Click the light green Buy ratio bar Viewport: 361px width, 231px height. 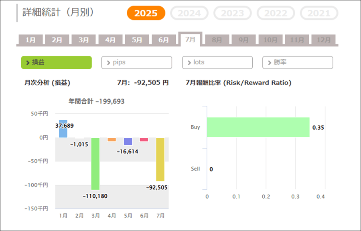[258, 127]
